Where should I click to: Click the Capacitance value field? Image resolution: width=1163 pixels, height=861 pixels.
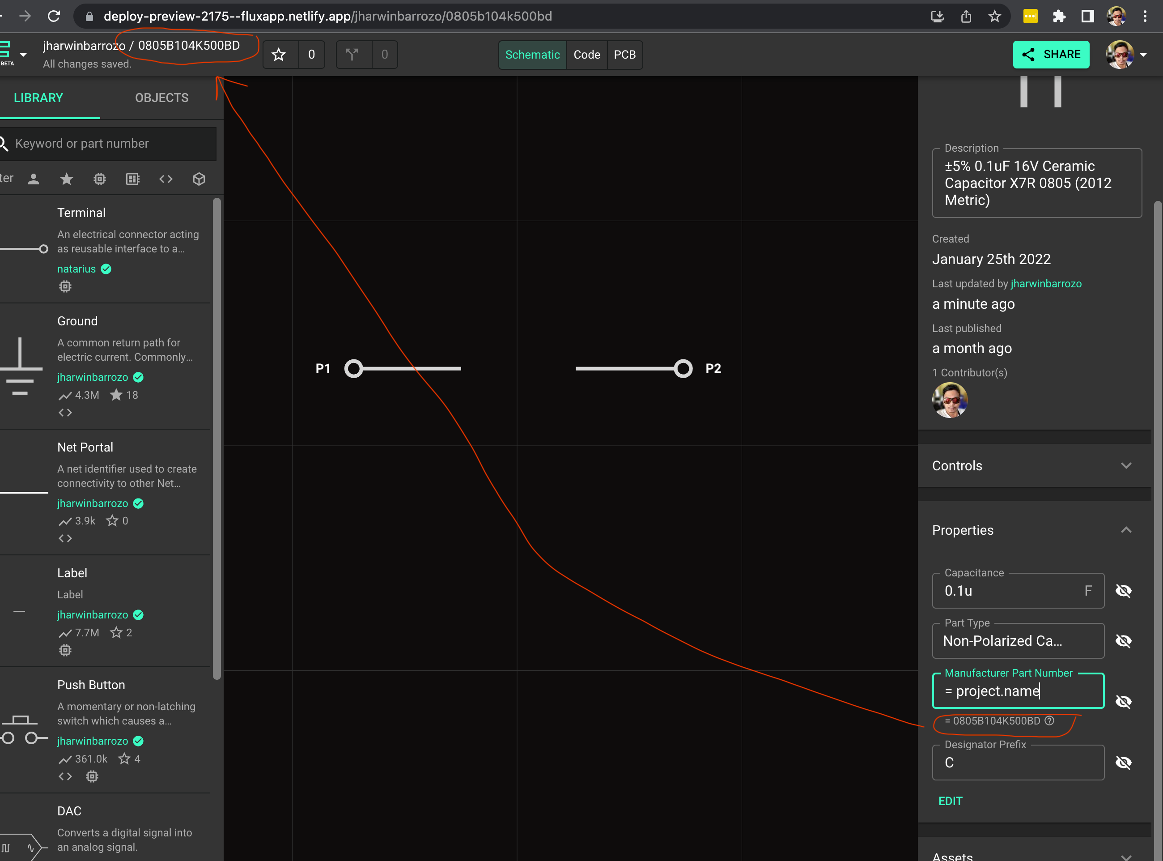click(x=1018, y=591)
